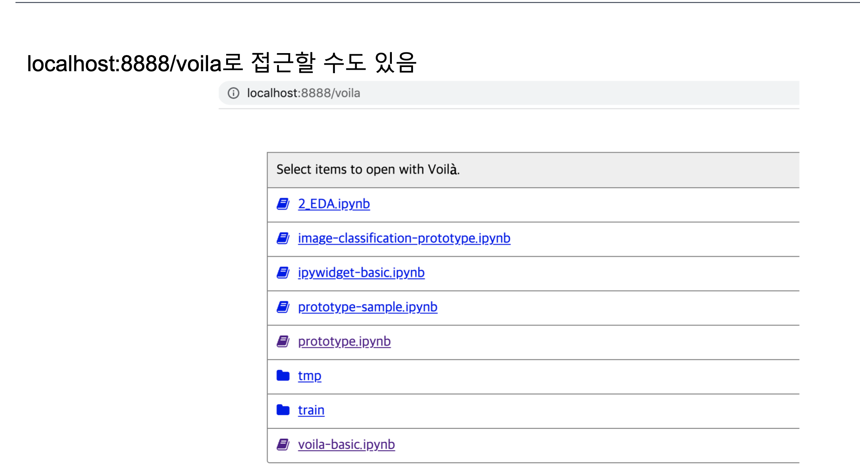This screenshot has width=860, height=465.
Task: Open voila-basic.ipynb notebook link
Action: point(346,445)
